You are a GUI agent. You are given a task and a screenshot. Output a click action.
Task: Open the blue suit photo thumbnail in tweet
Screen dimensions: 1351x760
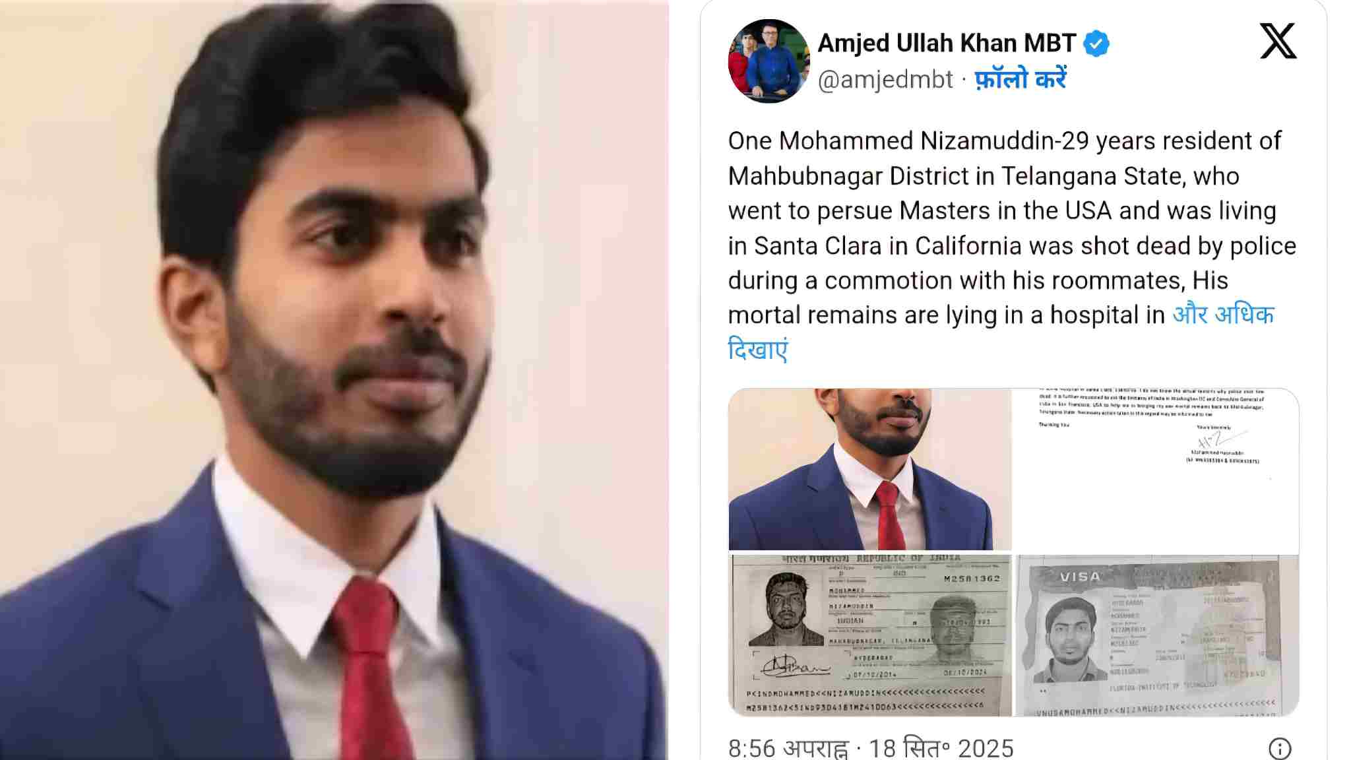coord(869,469)
